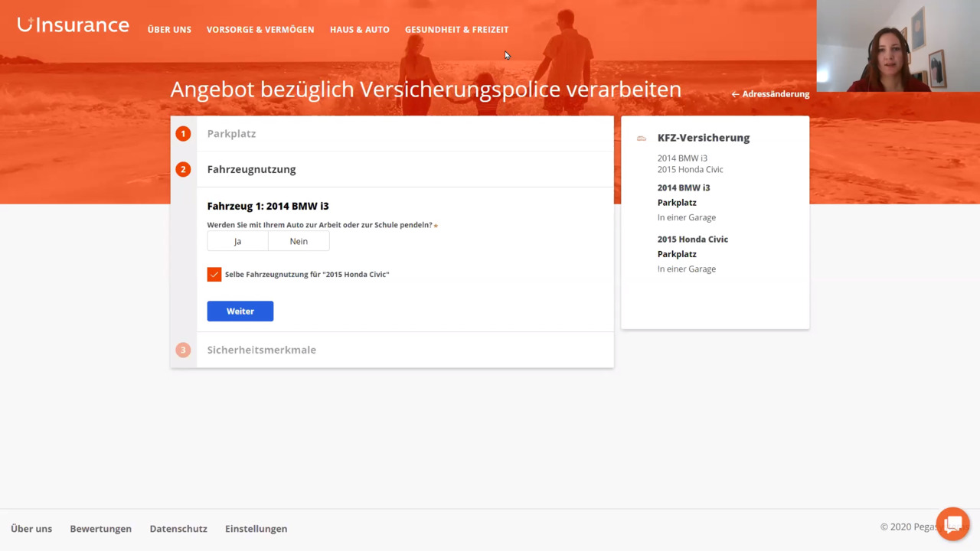Image resolution: width=980 pixels, height=551 pixels.
Task: Open the Datenschutz footer link
Action: 178,529
